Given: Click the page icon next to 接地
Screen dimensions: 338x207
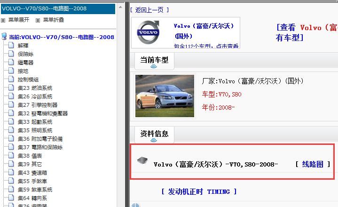Looking at the screenshot, I should (x=11, y=71).
